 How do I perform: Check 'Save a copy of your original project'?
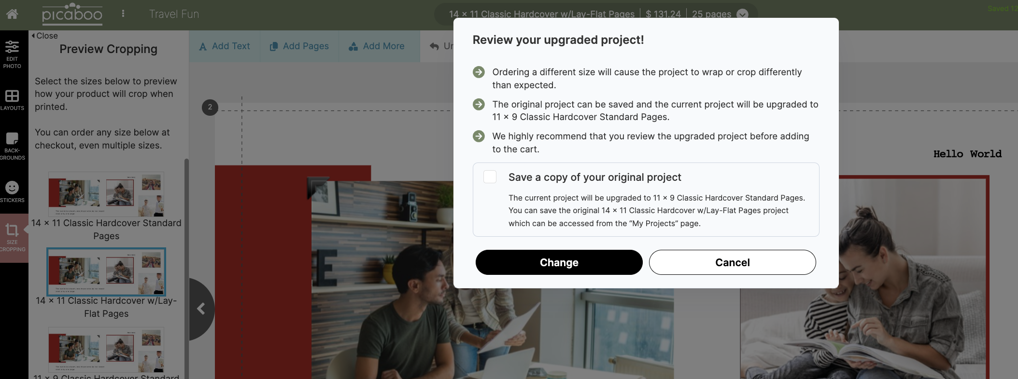tap(490, 177)
